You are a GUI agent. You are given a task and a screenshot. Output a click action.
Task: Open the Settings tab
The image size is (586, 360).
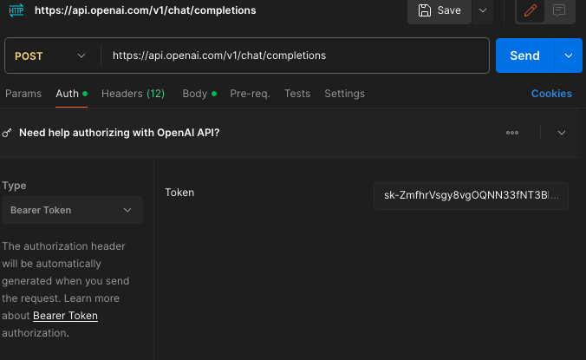(344, 94)
